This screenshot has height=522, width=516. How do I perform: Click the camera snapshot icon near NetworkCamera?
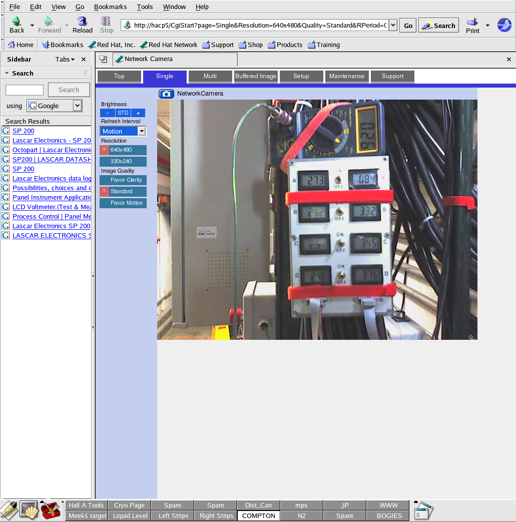[x=166, y=94]
